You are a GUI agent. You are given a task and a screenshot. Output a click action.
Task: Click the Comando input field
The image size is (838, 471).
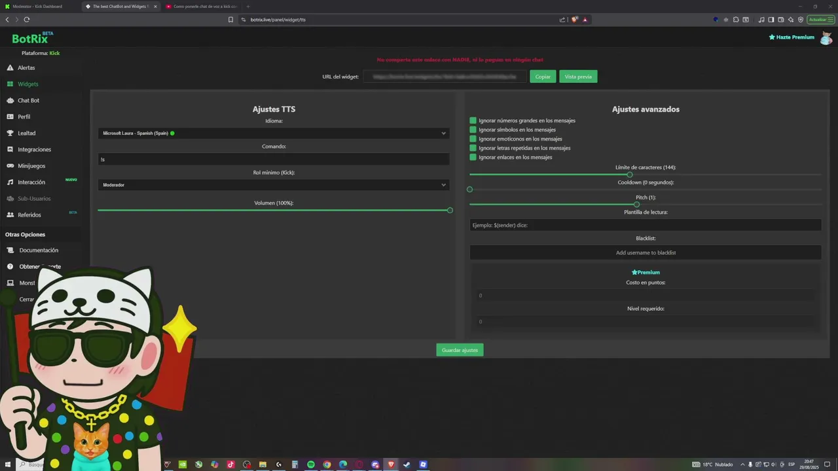(274, 159)
